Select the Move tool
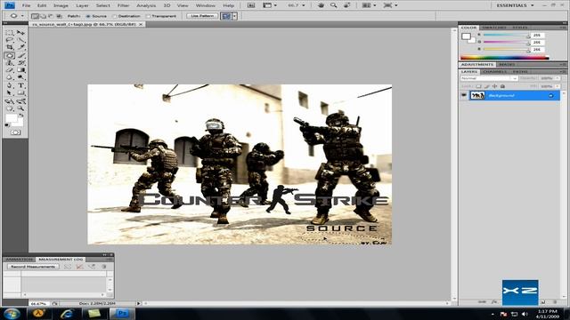Image resolution: width=570 pixels, height=320 pixels. click(20, 33)
